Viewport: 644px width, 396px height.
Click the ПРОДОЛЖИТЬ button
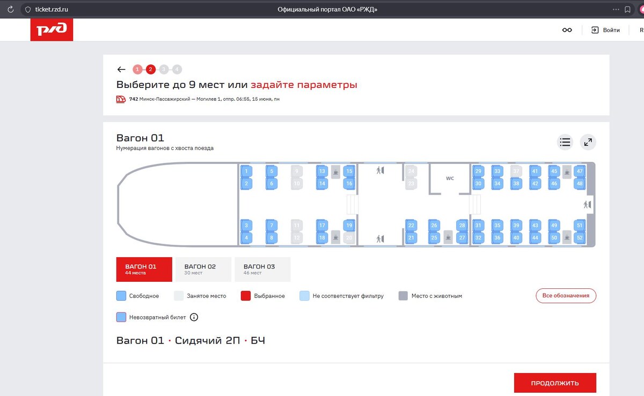coord(555,383)
